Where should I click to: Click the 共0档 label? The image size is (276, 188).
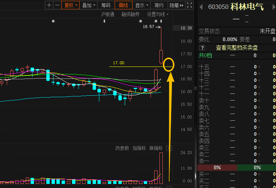tap(205, 55)
